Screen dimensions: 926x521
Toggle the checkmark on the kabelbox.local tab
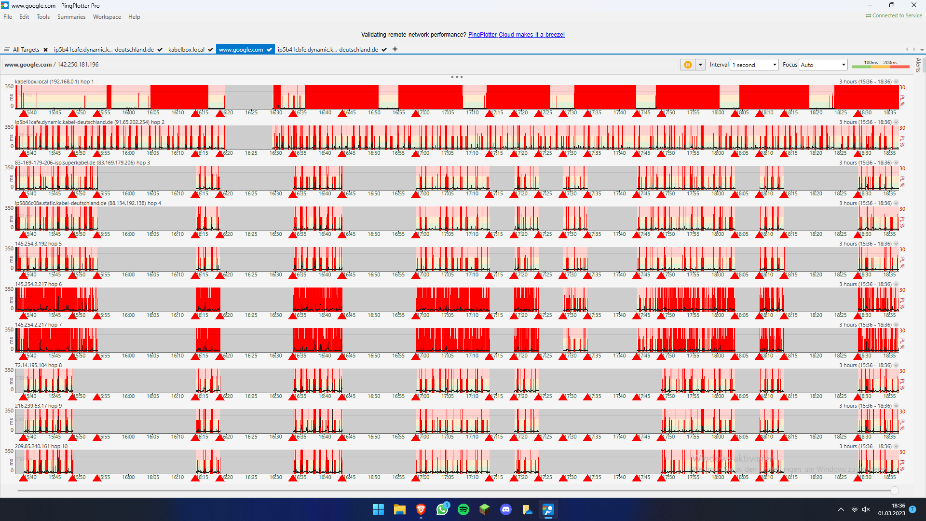click(210, 50)
